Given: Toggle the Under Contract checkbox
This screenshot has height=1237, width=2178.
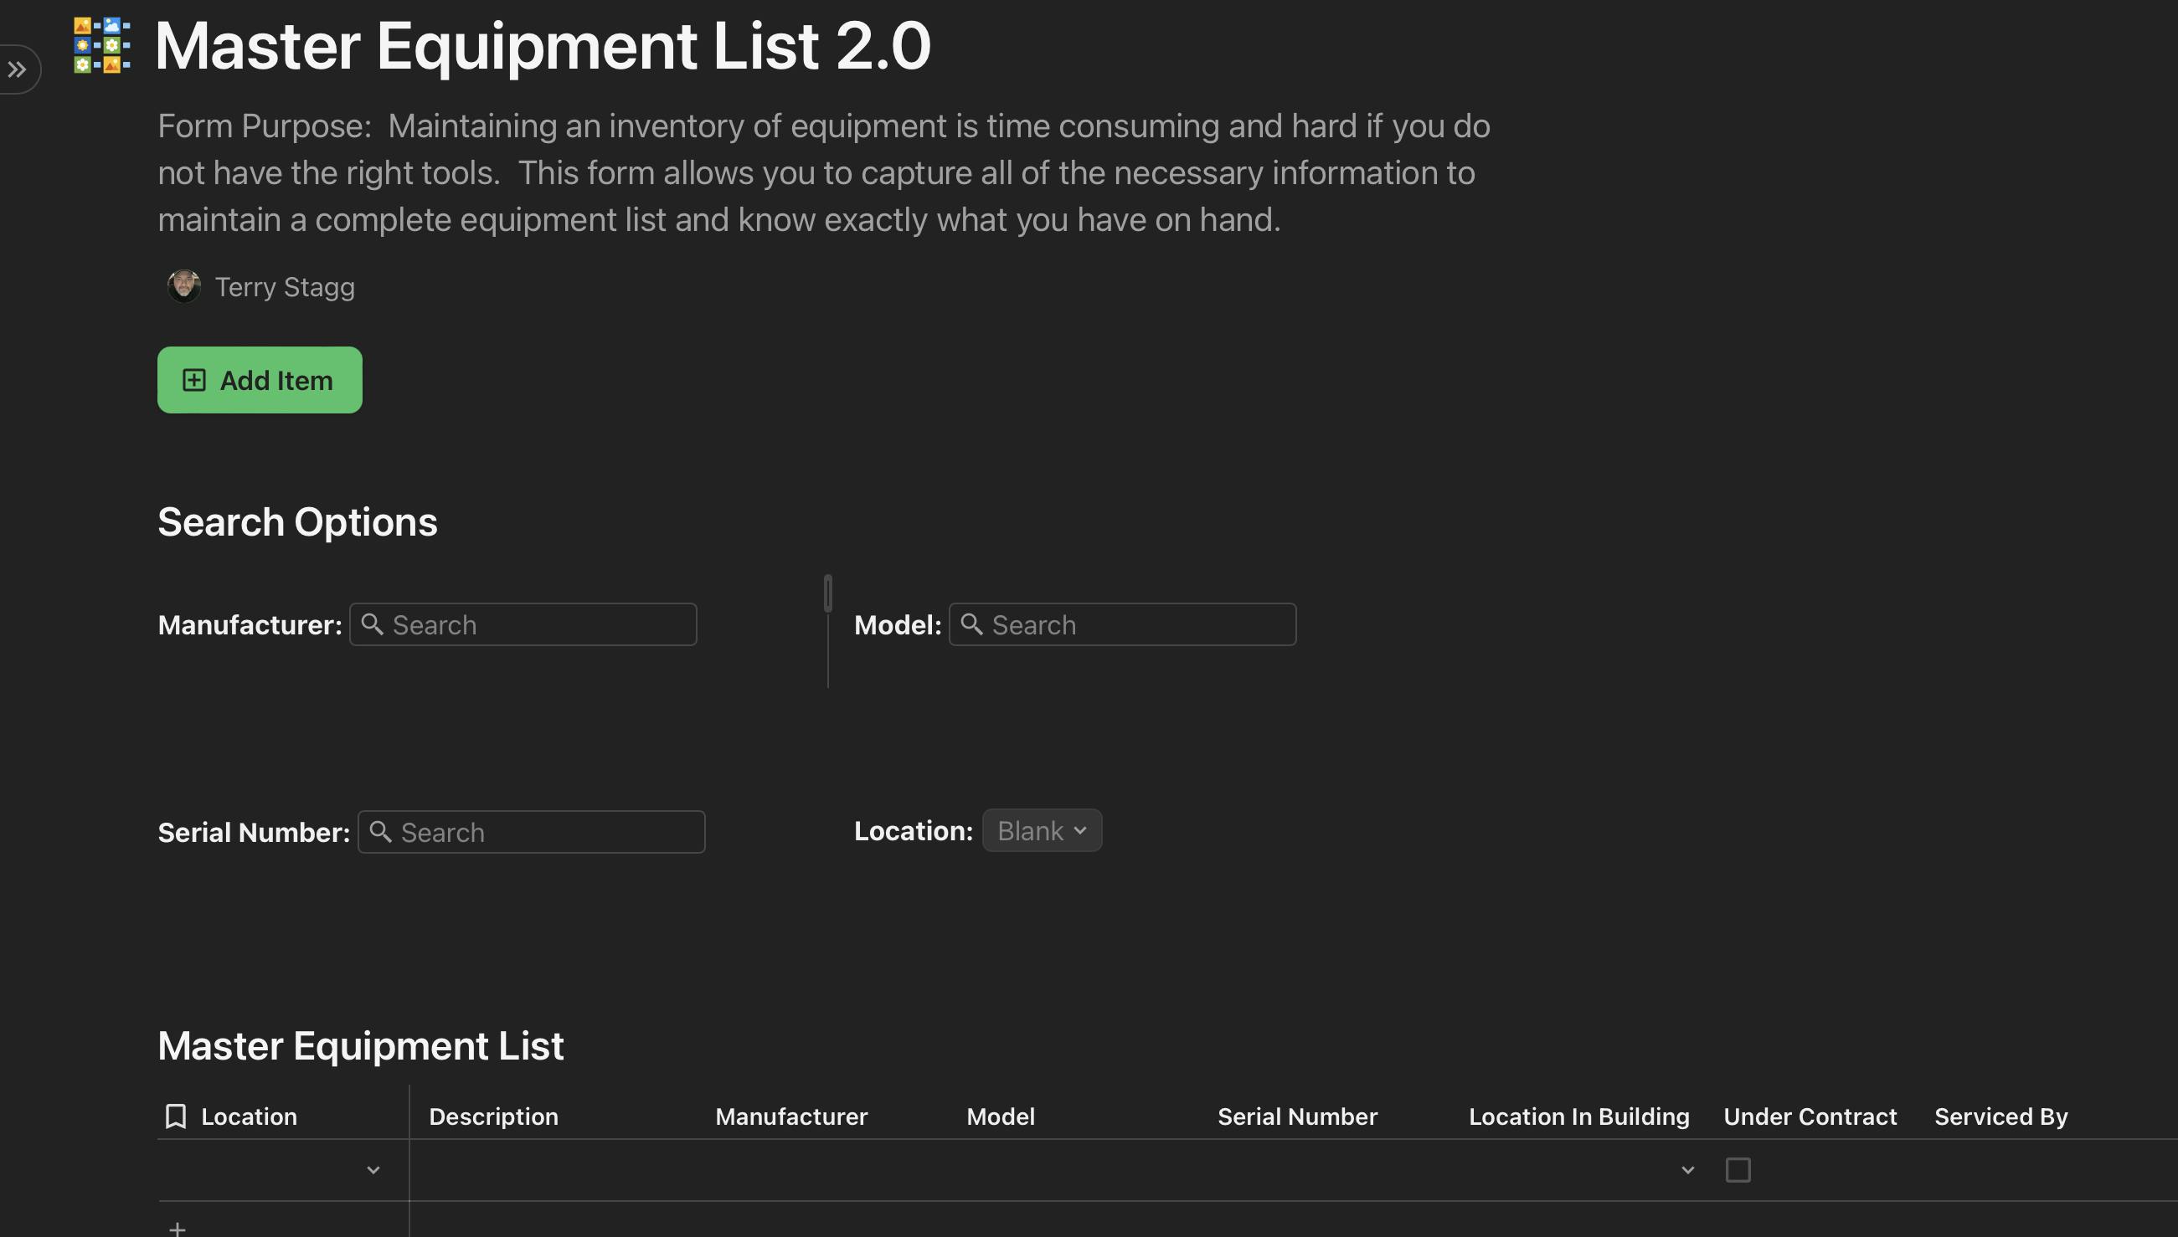Looking at the screenshot, I should (1738, 1170).
